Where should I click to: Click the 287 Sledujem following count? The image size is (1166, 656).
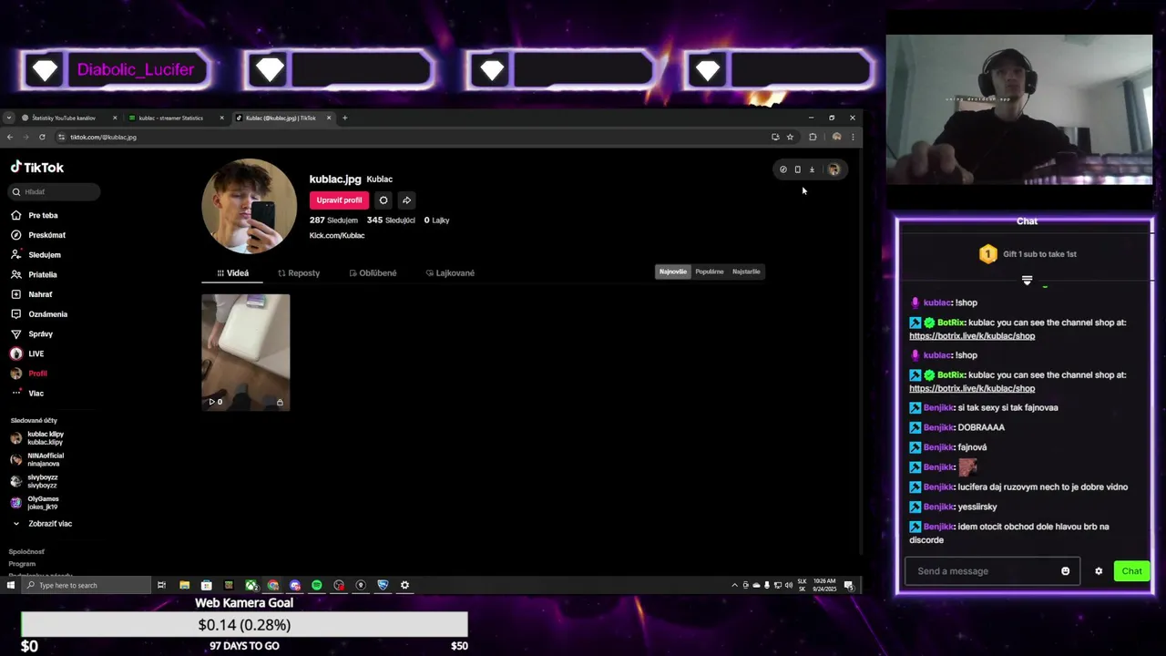(333, 220)
